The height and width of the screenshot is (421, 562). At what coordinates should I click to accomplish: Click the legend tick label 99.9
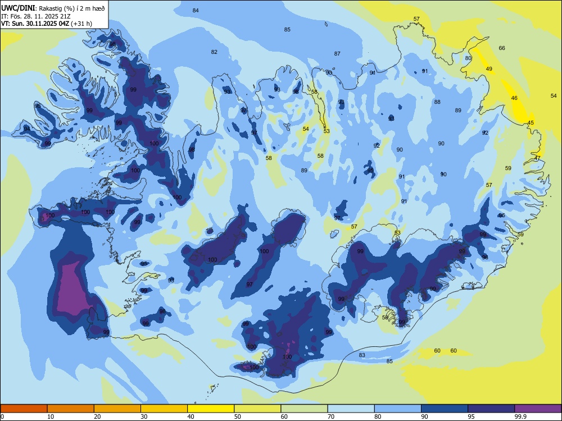[520, 417]
